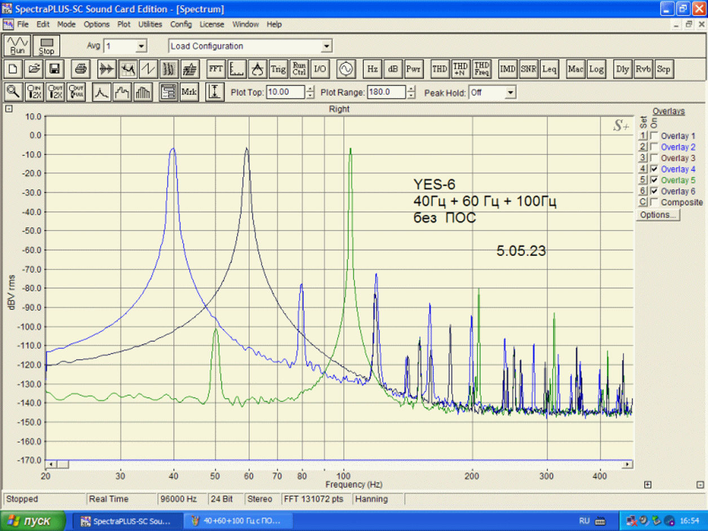Viewport: 708px width, 531px height.
Task: Enable the Overlay 1 checkbox
Action: (x=654, y=136)
